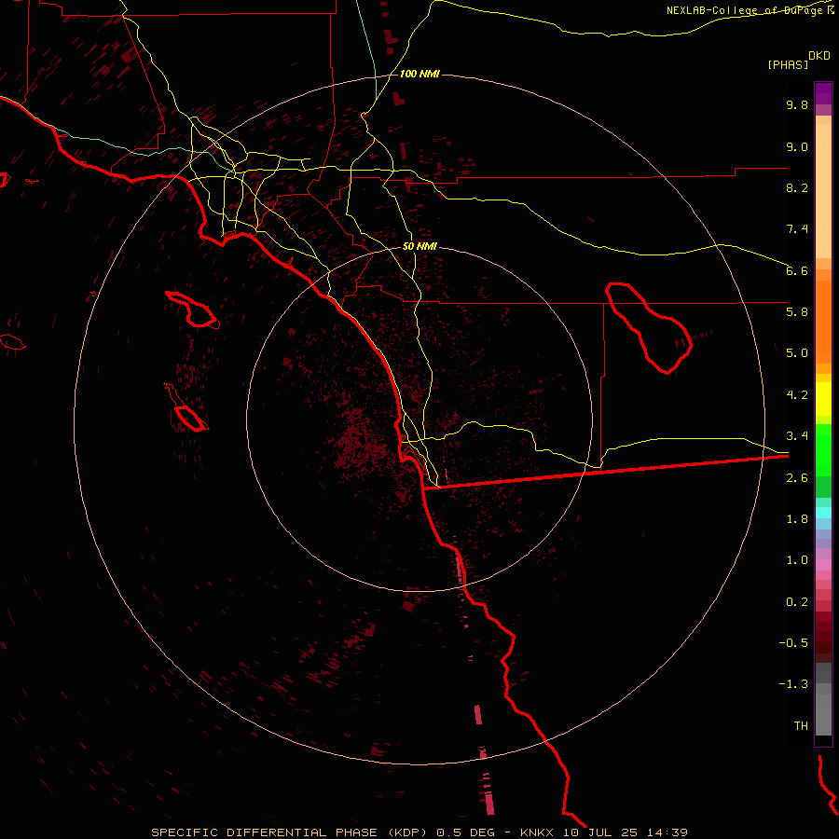839x839 pixels.
Task: Click the [PHAS] unit label
Action: pos(788,65)
